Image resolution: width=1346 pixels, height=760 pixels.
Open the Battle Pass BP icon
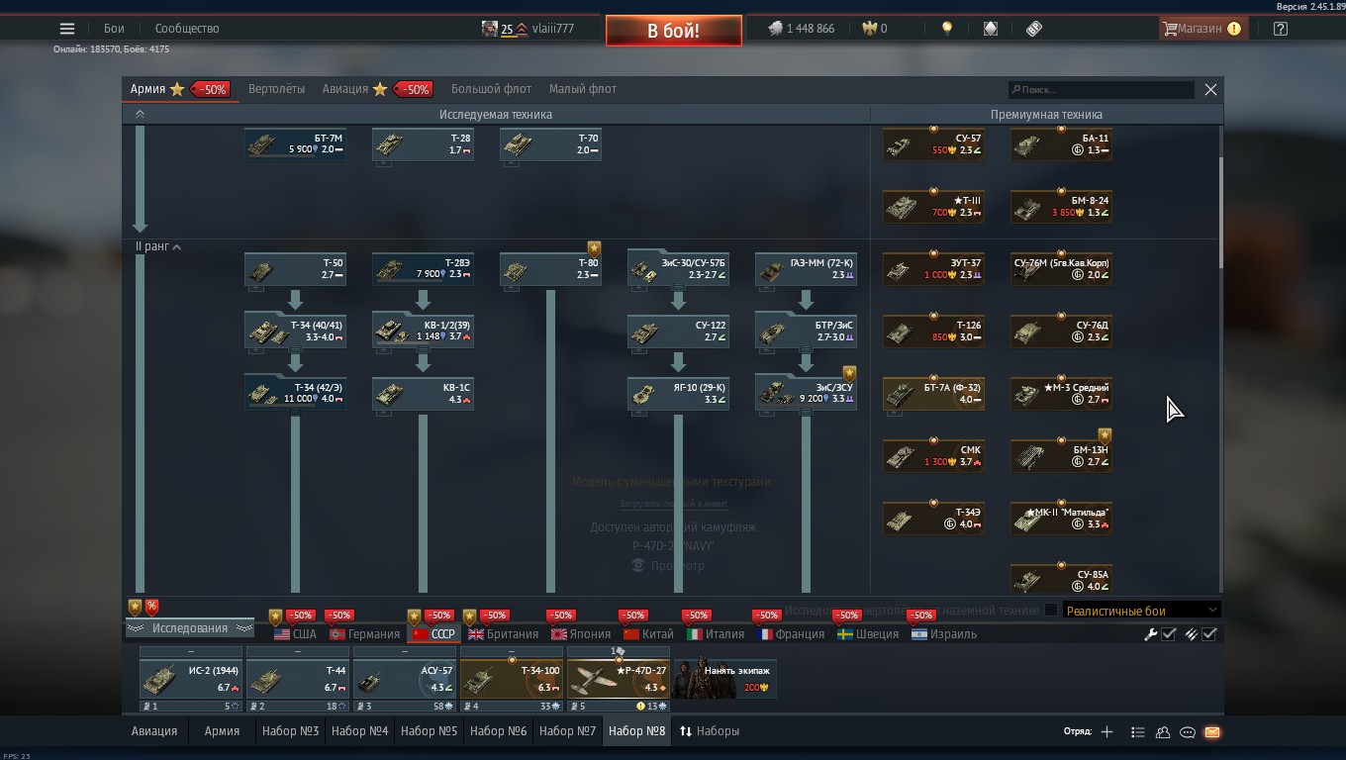tap(1034, 29)
